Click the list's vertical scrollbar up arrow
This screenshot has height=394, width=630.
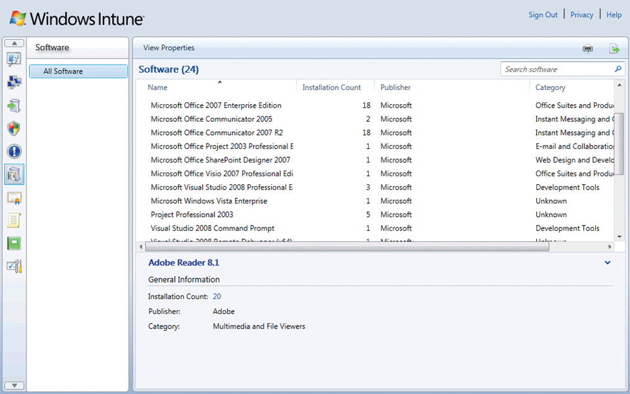coord(619,85)
